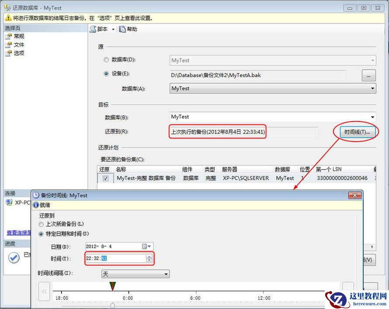This screenshot has height=309, width=389.
Task: Click the horizontal scrollbar right arrow of backup sets
Action: (x=372, y=247)
